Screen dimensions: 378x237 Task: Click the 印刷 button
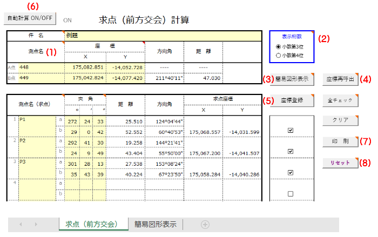pyautogui.click(x=340, y=141)
